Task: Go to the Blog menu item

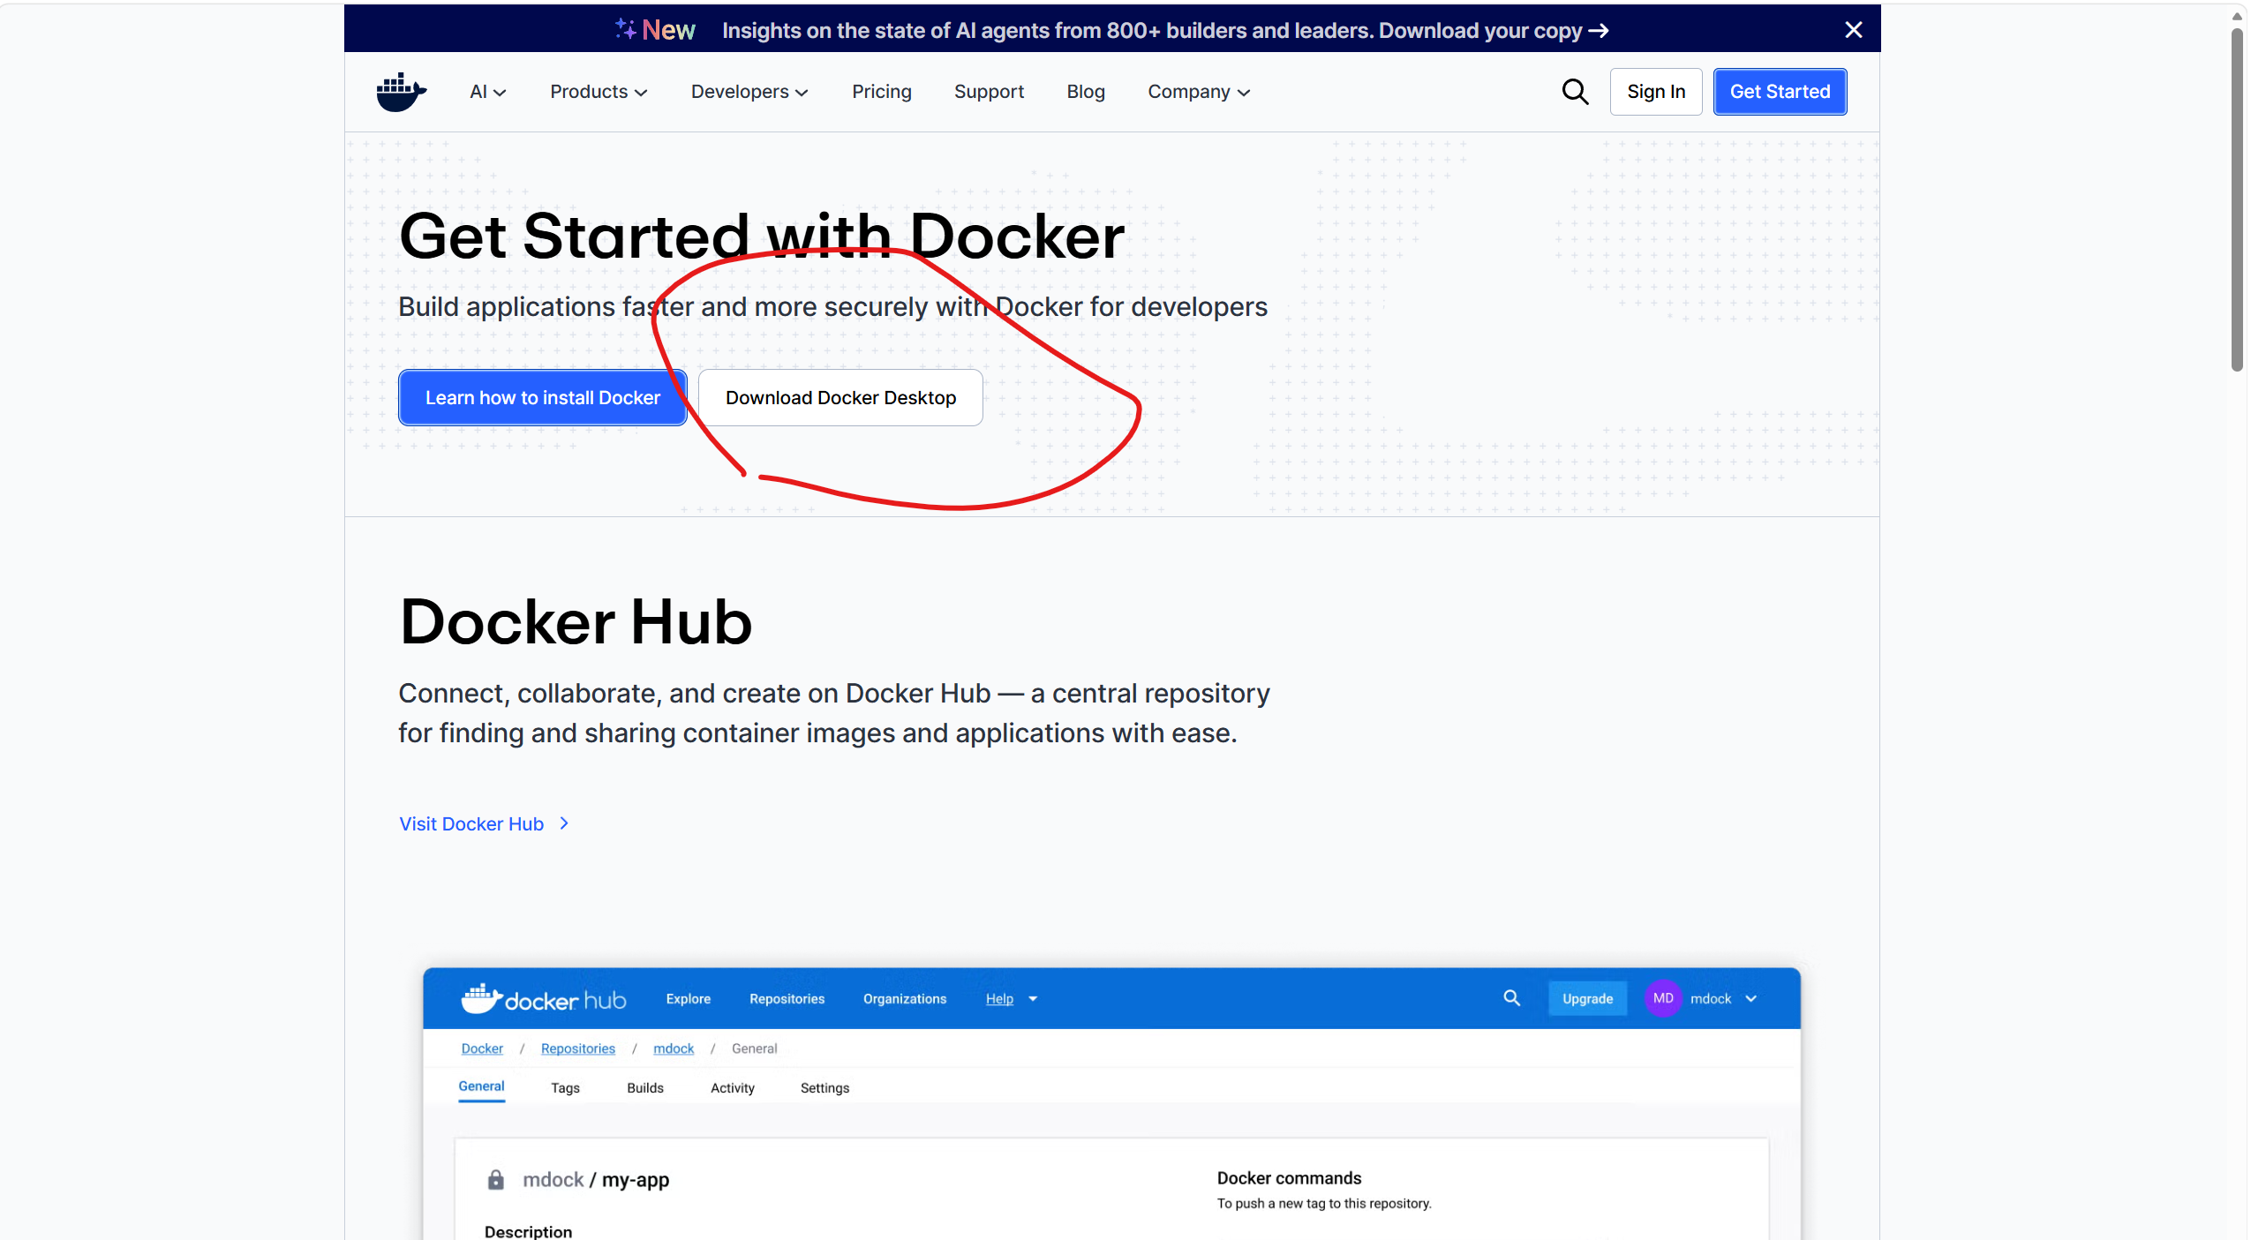Action: click(x=1085, y=92)
